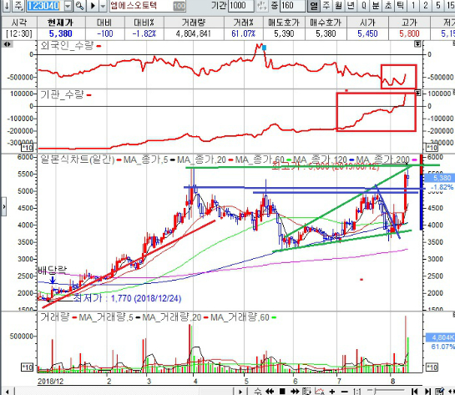The height and width of the screenshot is (395, 455).
Task: Click the stop square playback icon
Action: pos(282,391)
